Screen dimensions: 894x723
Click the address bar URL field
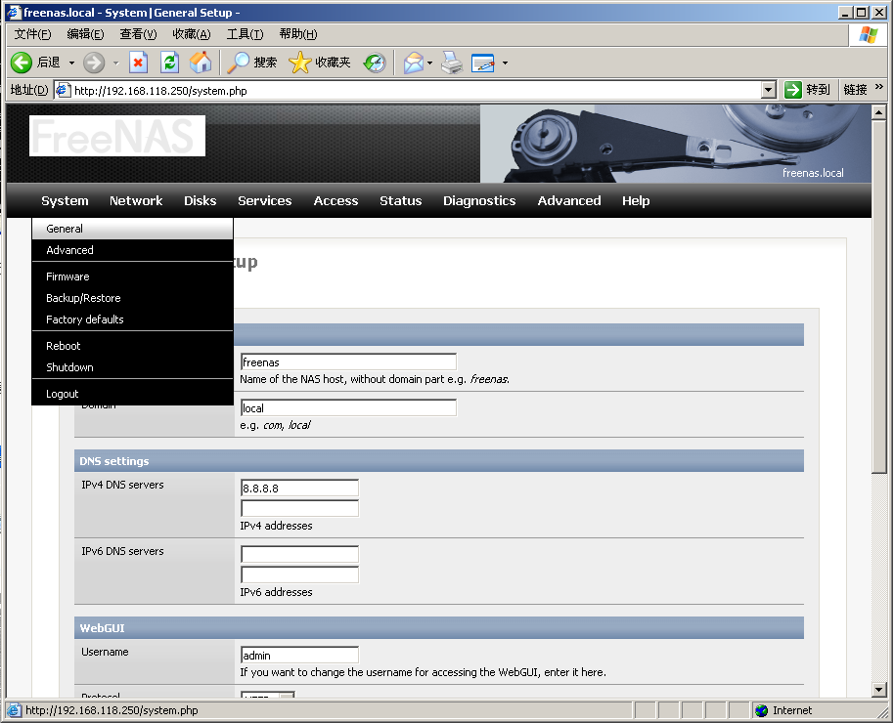pos(408,90)
